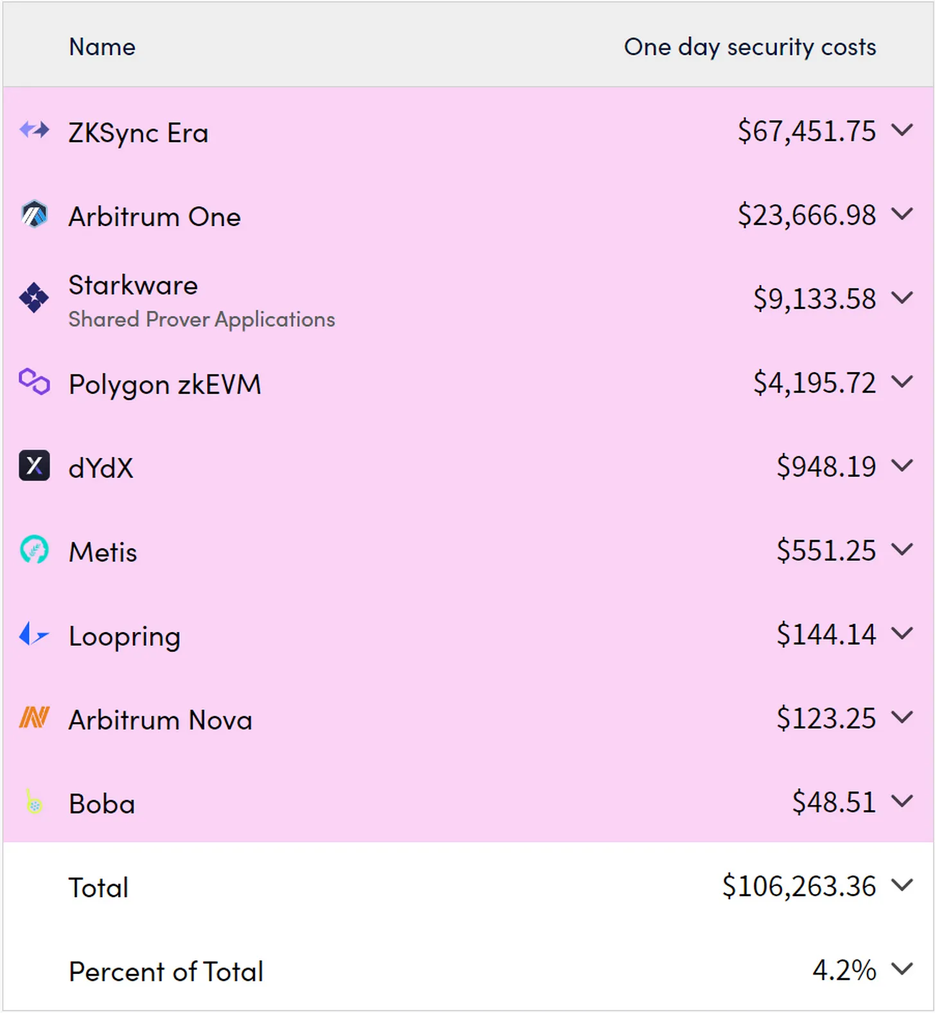Click the Shared Prover Applications subtitle

tap(202, 319)
